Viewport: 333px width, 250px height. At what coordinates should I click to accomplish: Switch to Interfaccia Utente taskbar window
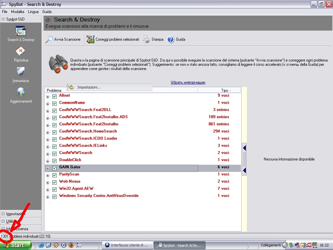point(127,245)
